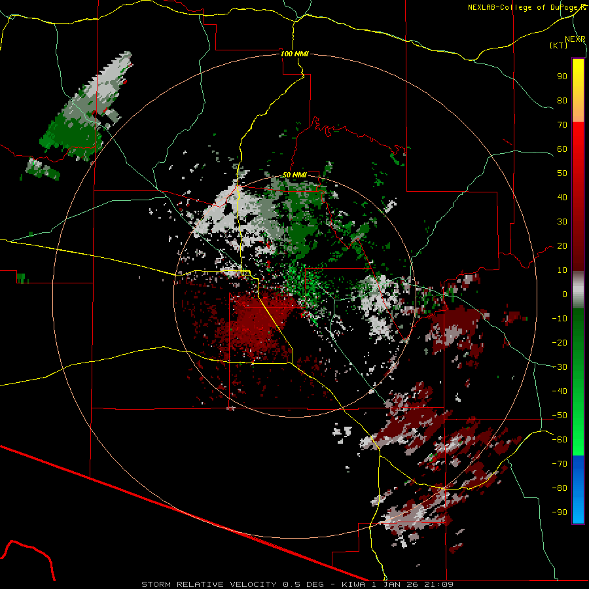Click the STORM RELATIVE VELOCITY caption text
The image size is (589, 589).
coord(211,584)
